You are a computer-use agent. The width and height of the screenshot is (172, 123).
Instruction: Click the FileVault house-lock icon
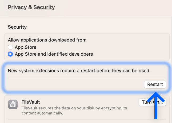pyautogui.click(x=13, y=104)
